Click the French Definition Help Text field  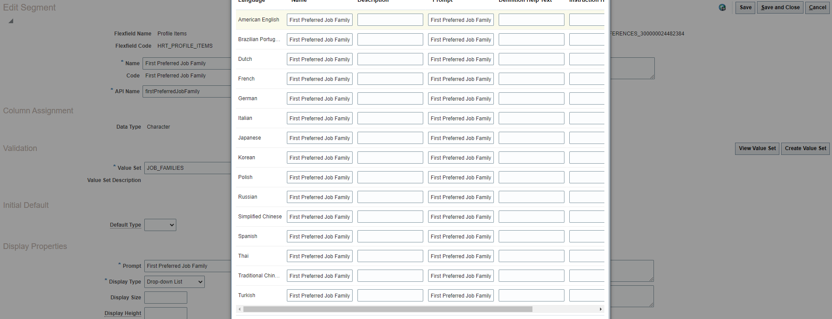coord(532,79)
